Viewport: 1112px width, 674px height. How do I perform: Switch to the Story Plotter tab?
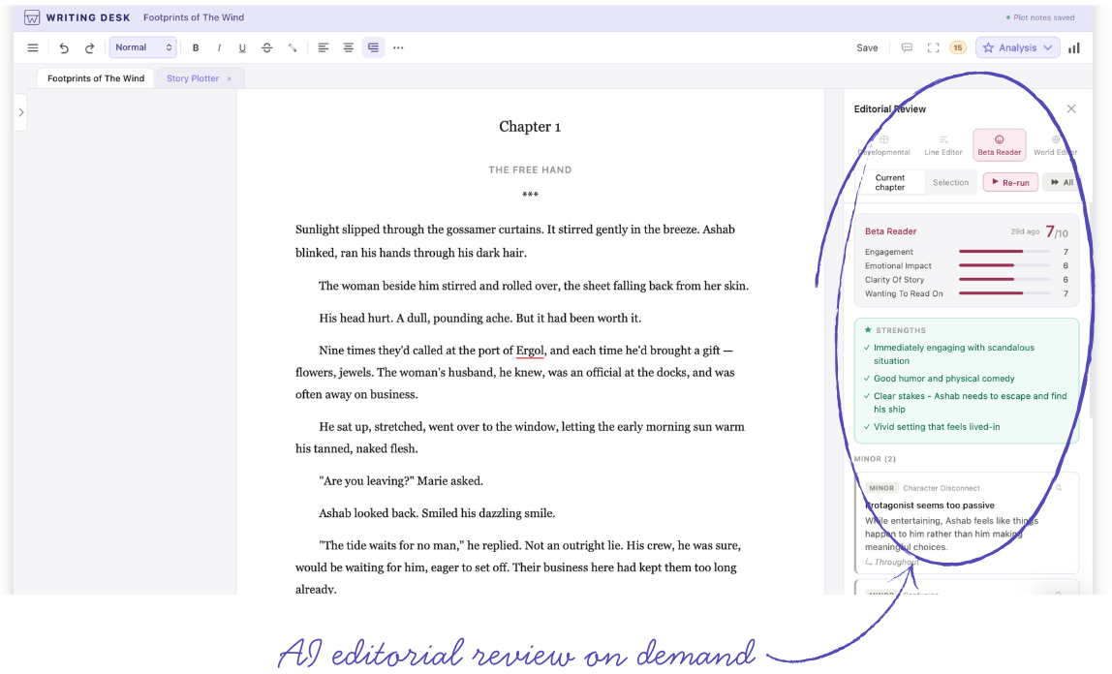click(193, 78)
